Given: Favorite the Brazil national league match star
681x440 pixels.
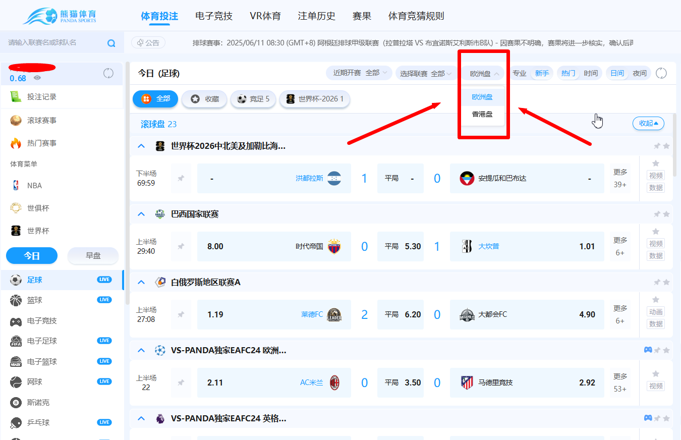Looking at the screenshot, I should pos(655,232).
